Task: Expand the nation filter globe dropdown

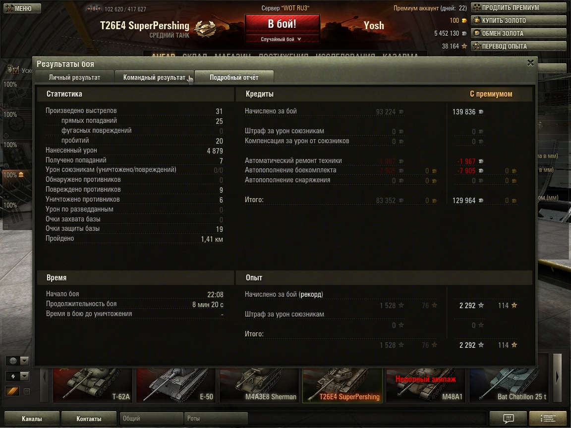Action: point(24,361)
